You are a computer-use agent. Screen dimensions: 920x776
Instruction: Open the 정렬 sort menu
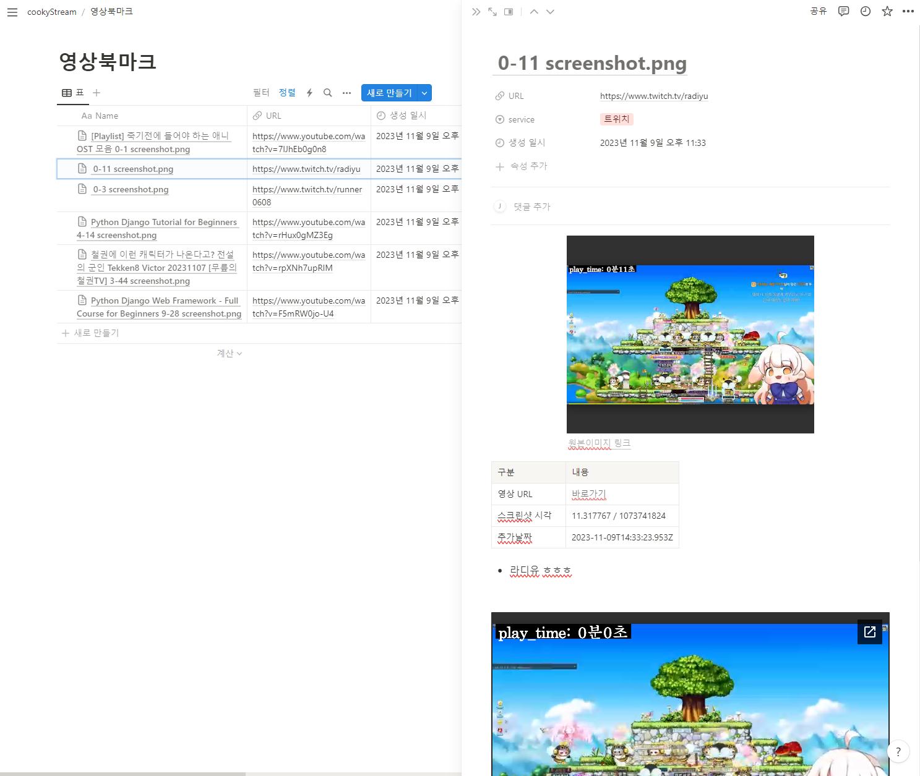click(287, 93)
